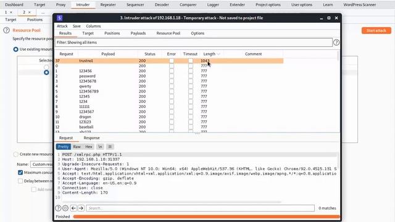Select the 111111 payload row
Image resolution: width=395 pixels, height=222 pixels.
tap(169, 107)
